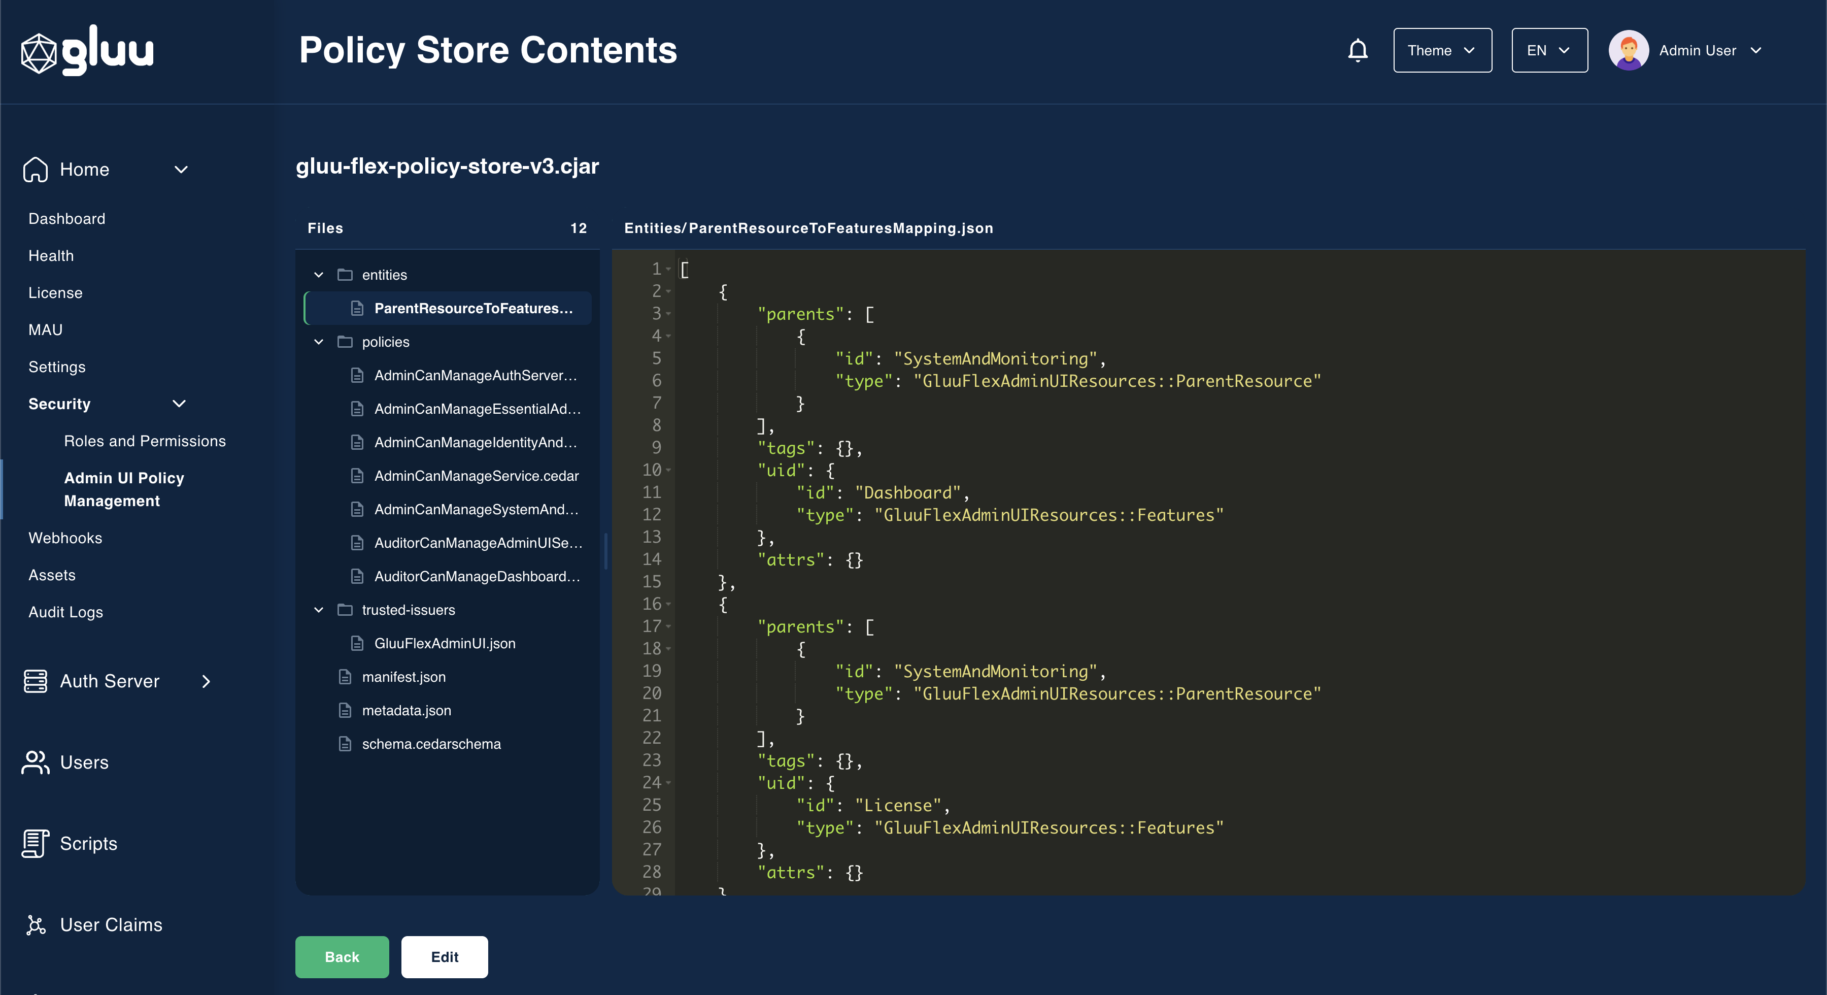Viewport: 1827px width, 995px height.
Task: Click the Home house icon
Action: coord(36,170)
